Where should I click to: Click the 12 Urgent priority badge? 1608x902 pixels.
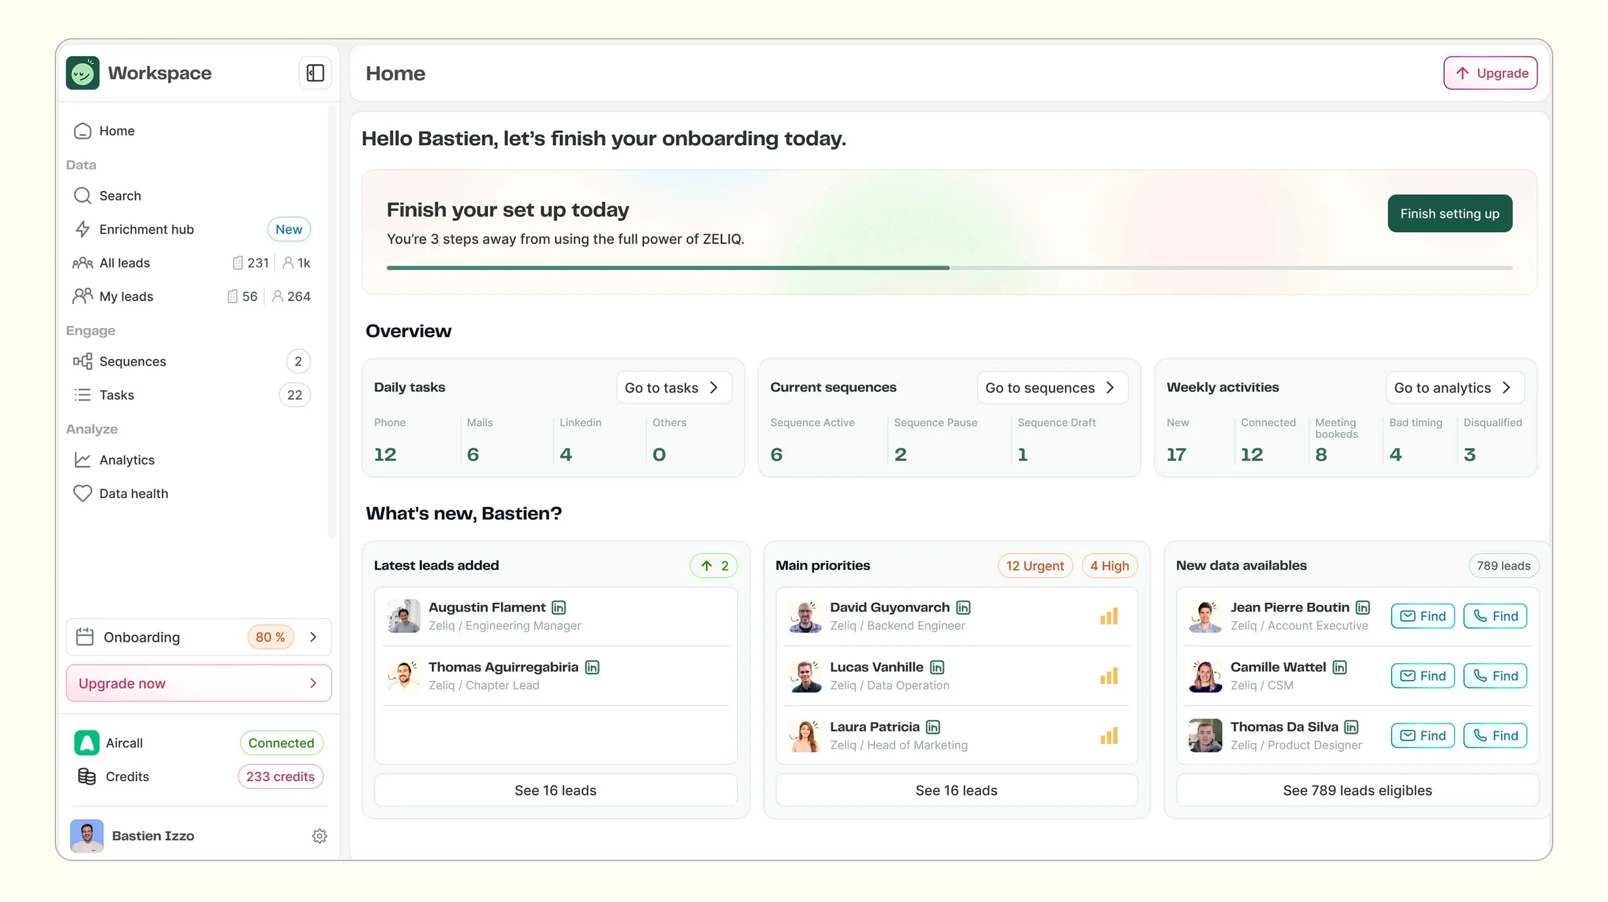1034,565
